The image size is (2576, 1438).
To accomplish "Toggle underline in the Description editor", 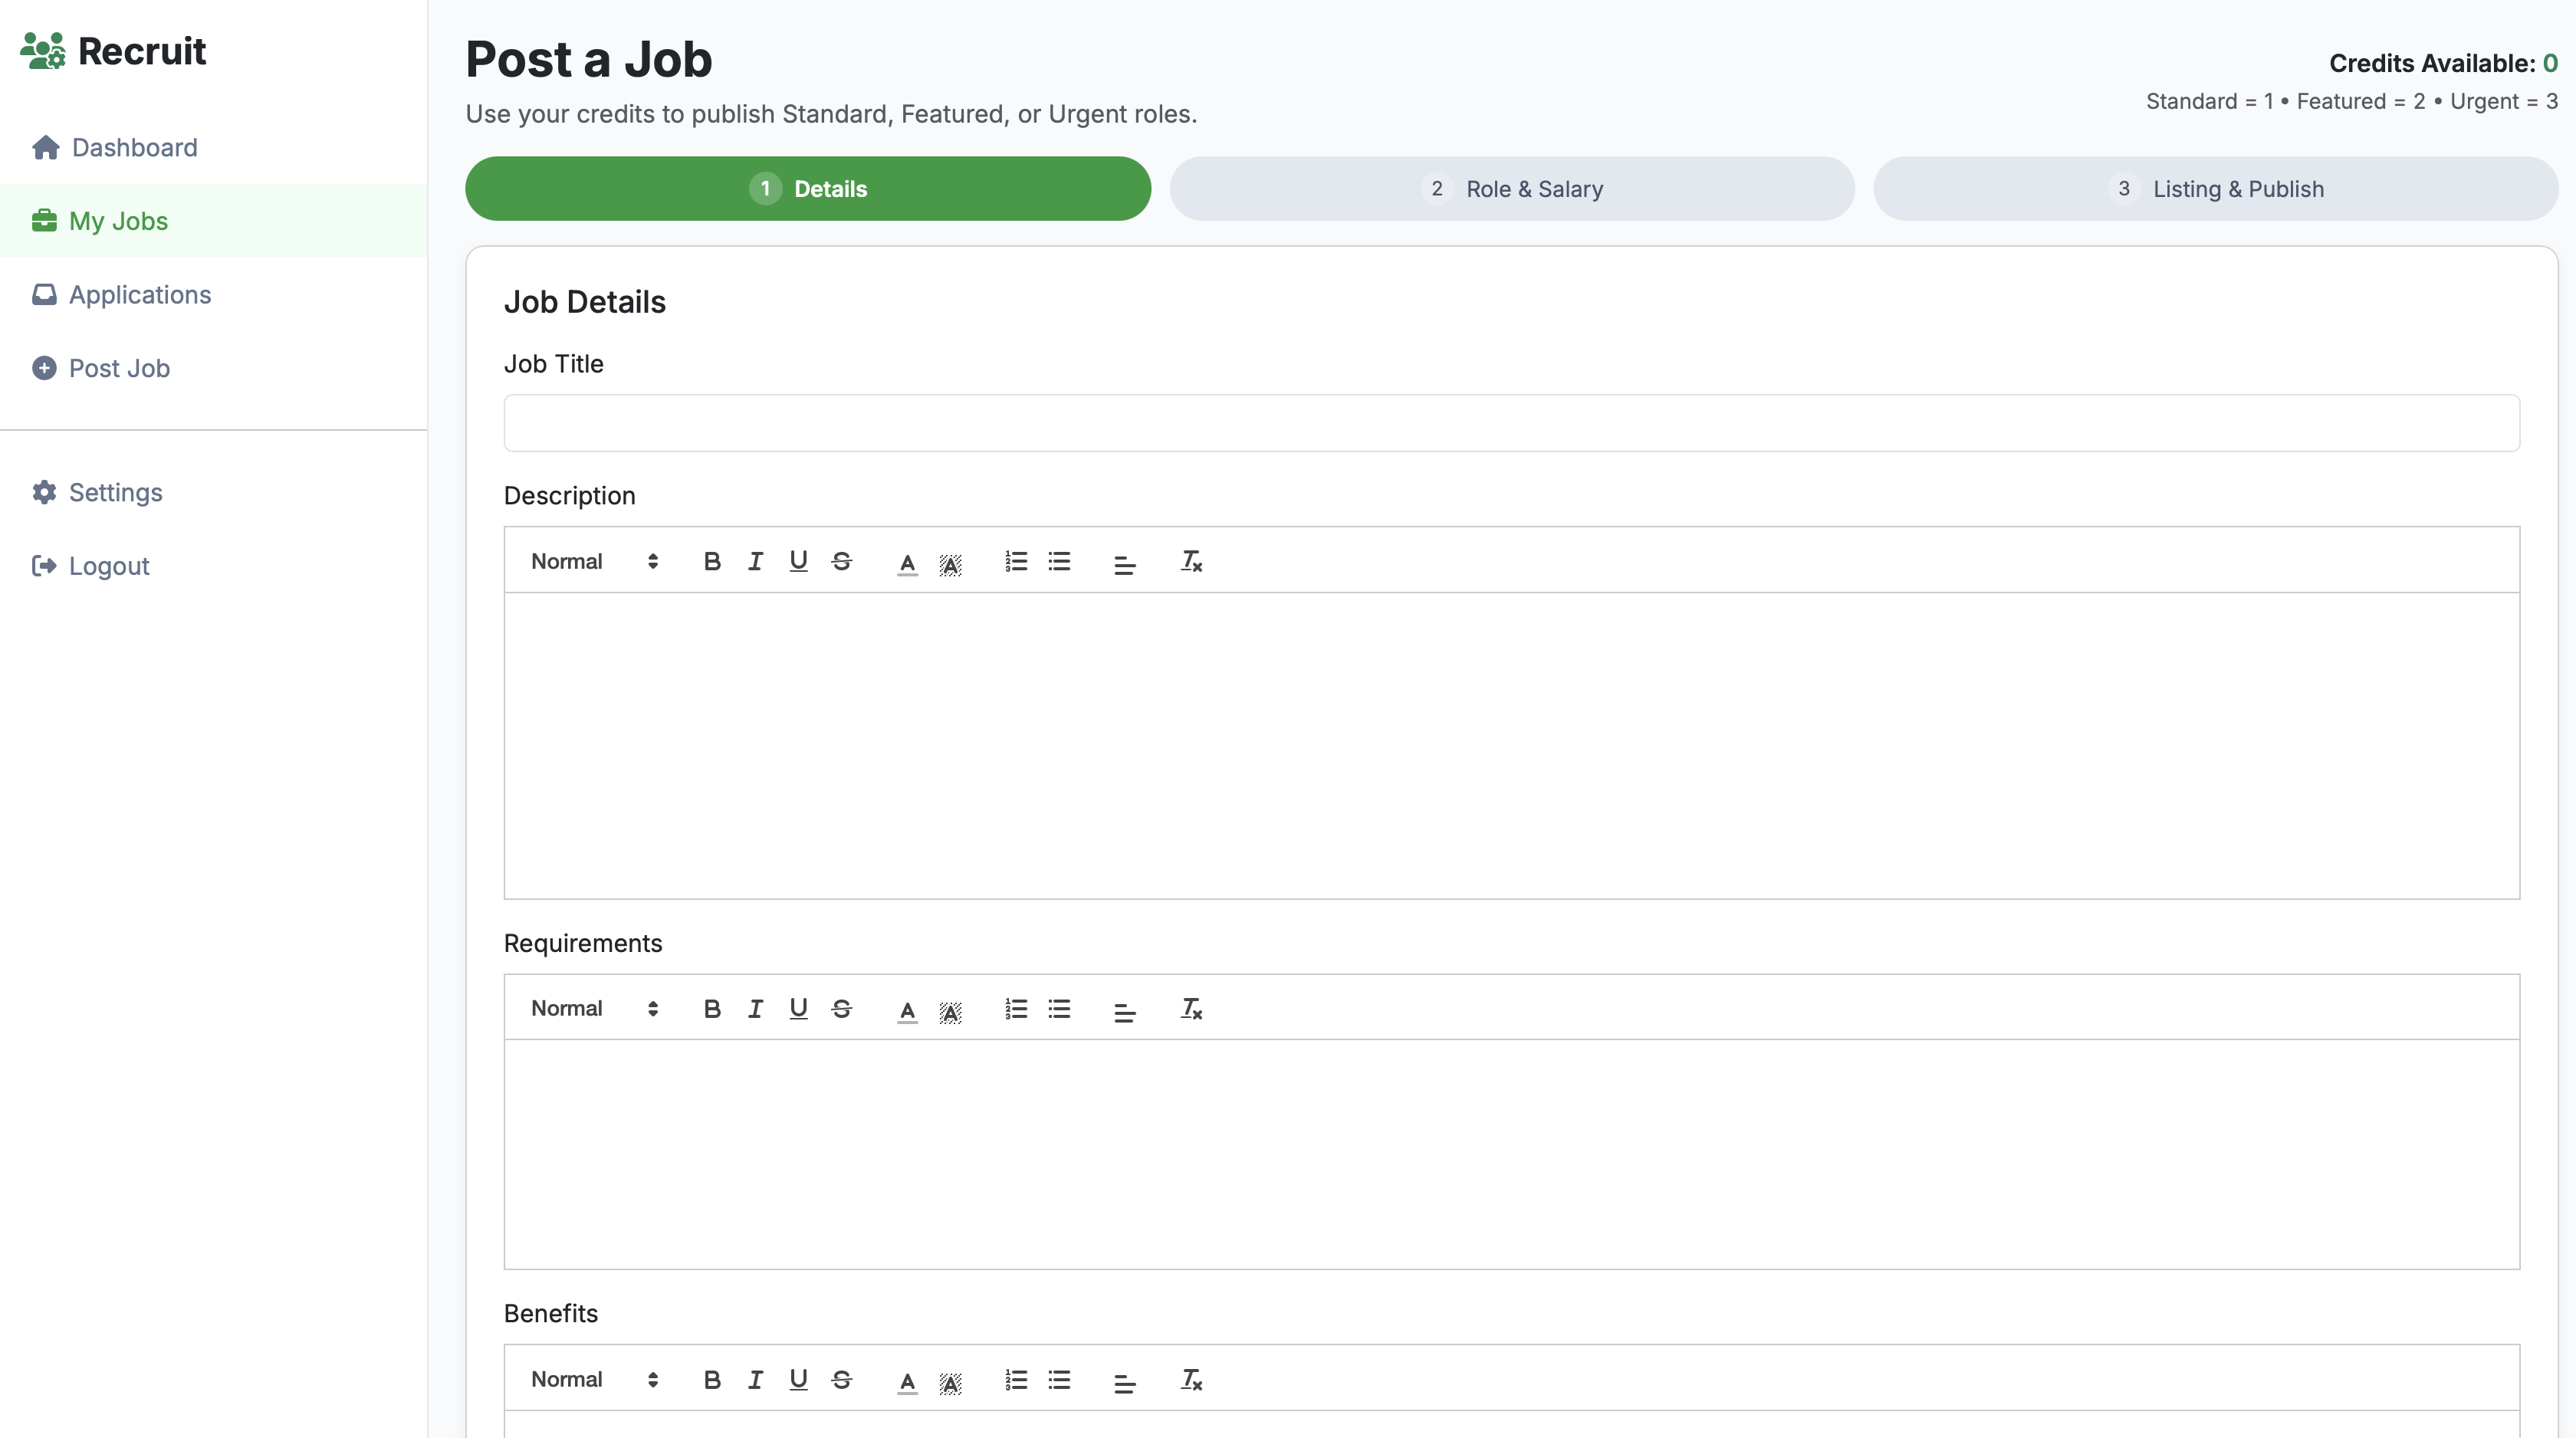I will click(798, 561).
